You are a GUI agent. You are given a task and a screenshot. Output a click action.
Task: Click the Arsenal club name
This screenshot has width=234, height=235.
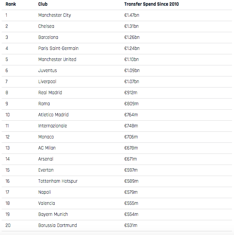coord(46,159)
